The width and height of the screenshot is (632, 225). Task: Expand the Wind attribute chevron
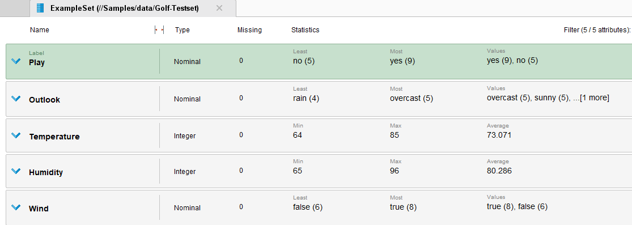click(16, 207)
